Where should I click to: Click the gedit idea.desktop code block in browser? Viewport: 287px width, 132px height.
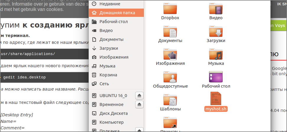coord(45,77)
